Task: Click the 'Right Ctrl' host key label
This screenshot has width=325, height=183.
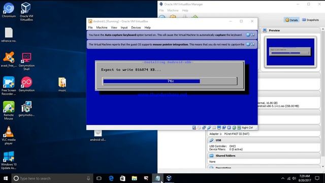Action: point(247,128)
